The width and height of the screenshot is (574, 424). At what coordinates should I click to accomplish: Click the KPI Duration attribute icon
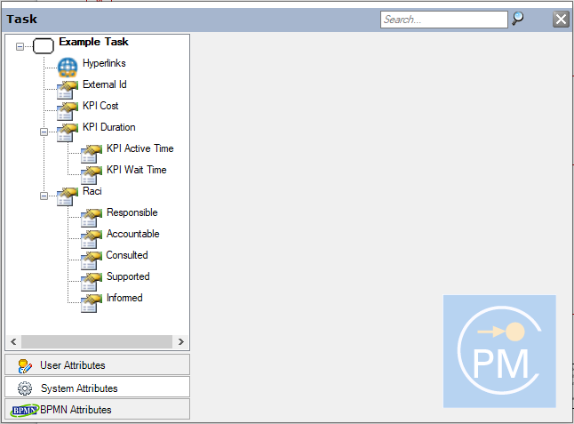pyautogui.click(x=68, y=132)
